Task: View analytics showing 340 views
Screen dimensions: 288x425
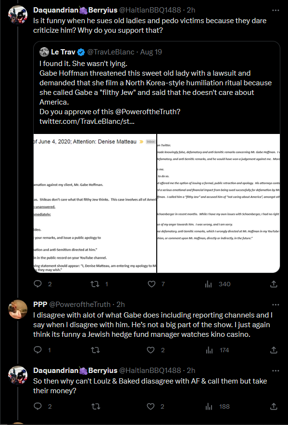Action: (x=218, y=284)
